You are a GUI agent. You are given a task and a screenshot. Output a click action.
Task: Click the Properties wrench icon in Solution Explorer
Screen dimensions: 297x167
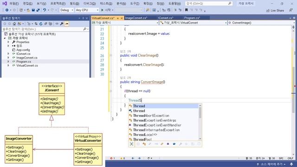pos(62,24)
